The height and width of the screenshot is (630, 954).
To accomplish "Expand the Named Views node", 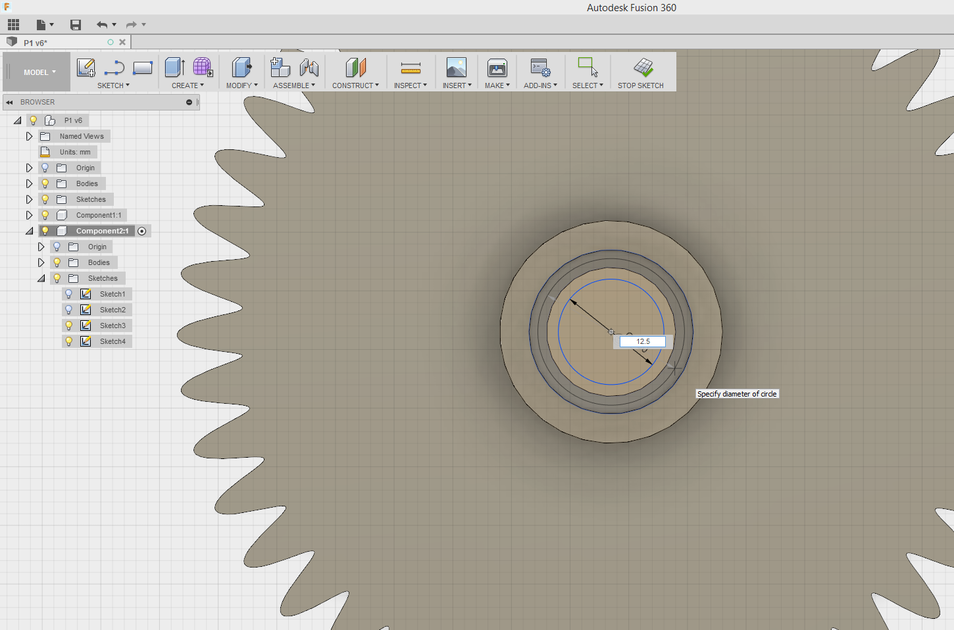I will (x=29, y=136).
